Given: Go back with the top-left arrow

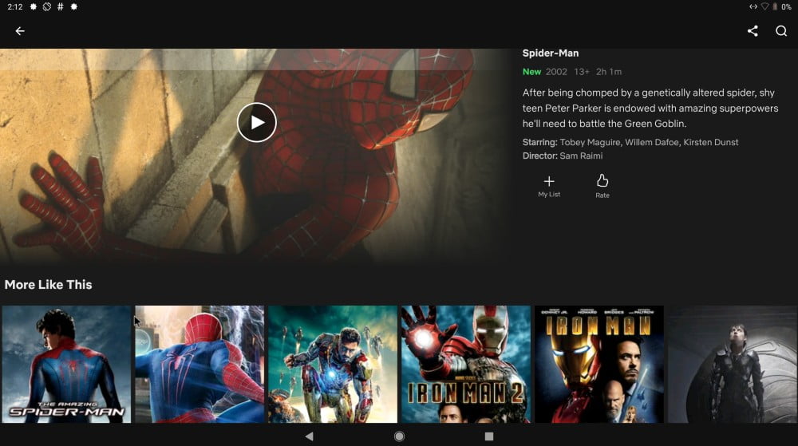Looking at the screenshot, I should 20,31.
